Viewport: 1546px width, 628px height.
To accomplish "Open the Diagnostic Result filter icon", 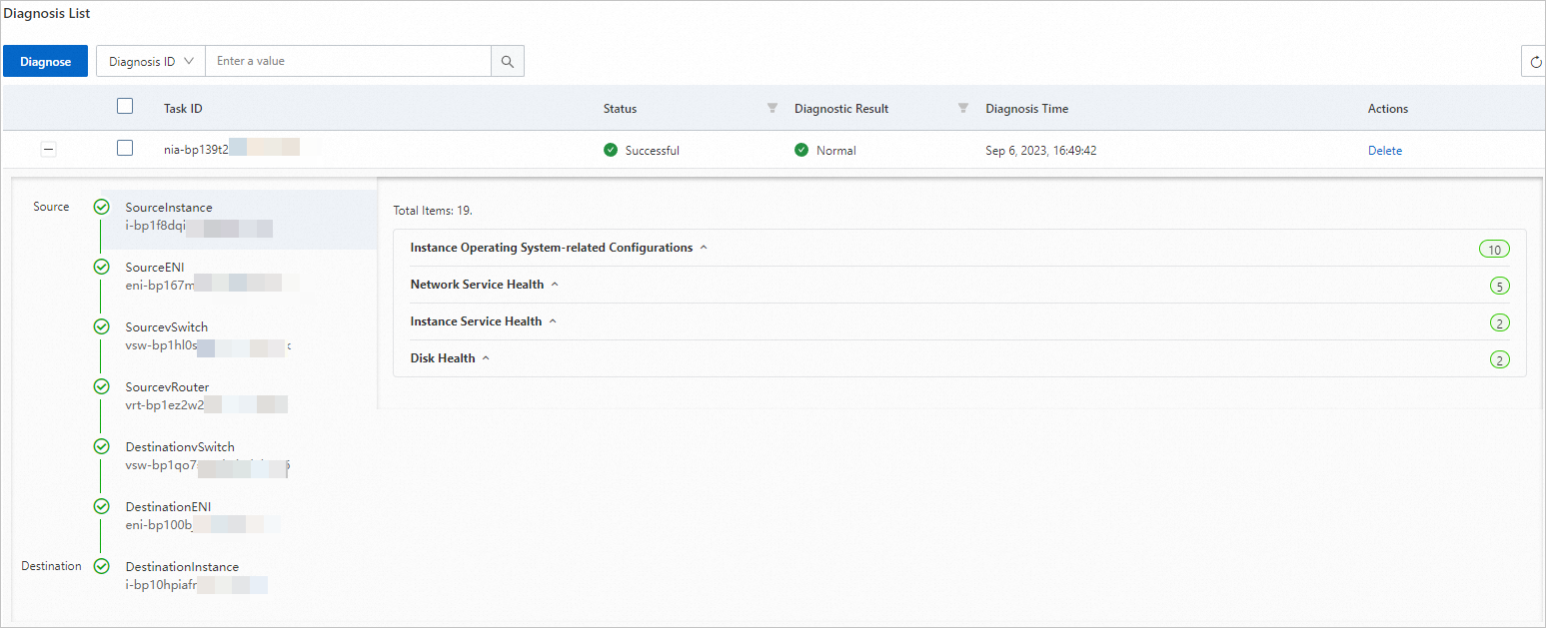I will [963, 108].
